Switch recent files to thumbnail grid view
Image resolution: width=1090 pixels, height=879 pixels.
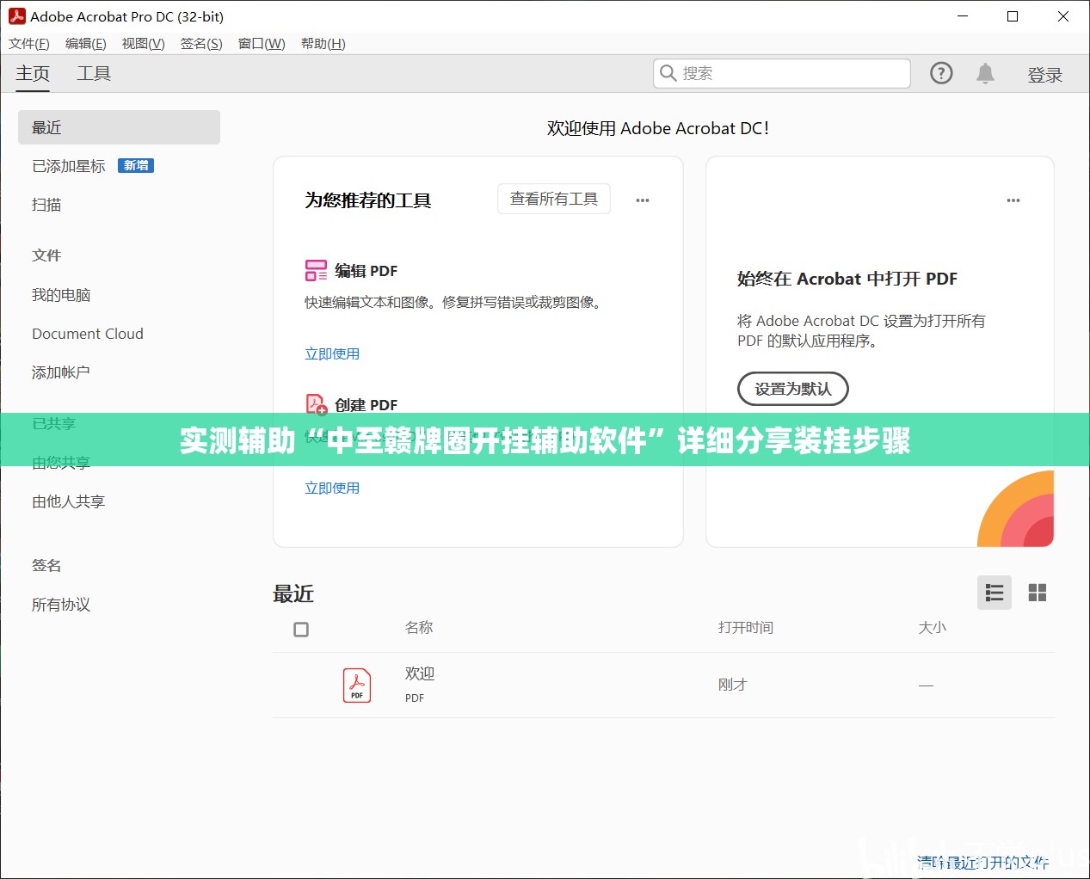pos(1038,593)
